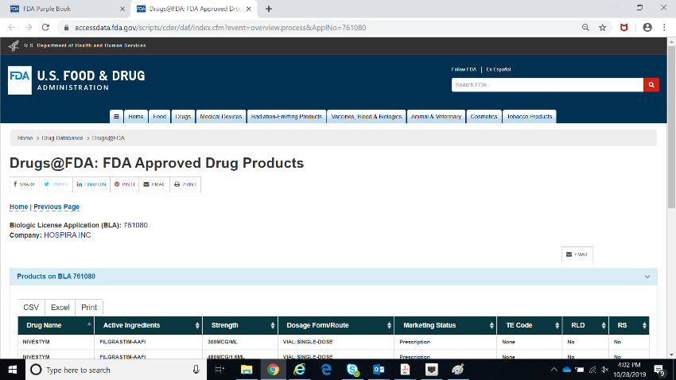Open Chrome's three-dot menu
Viewport: 676px width, 380px height.
[x=664, y=28]
